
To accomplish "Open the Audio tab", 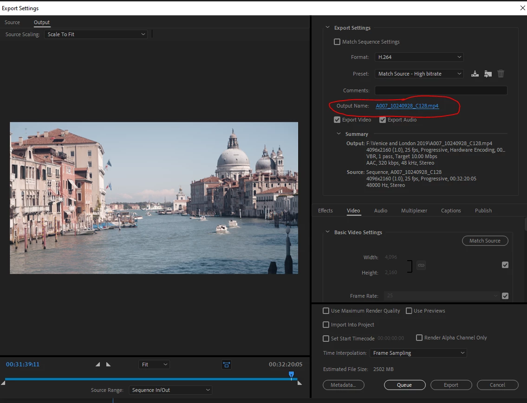I will tap(381, 211).
